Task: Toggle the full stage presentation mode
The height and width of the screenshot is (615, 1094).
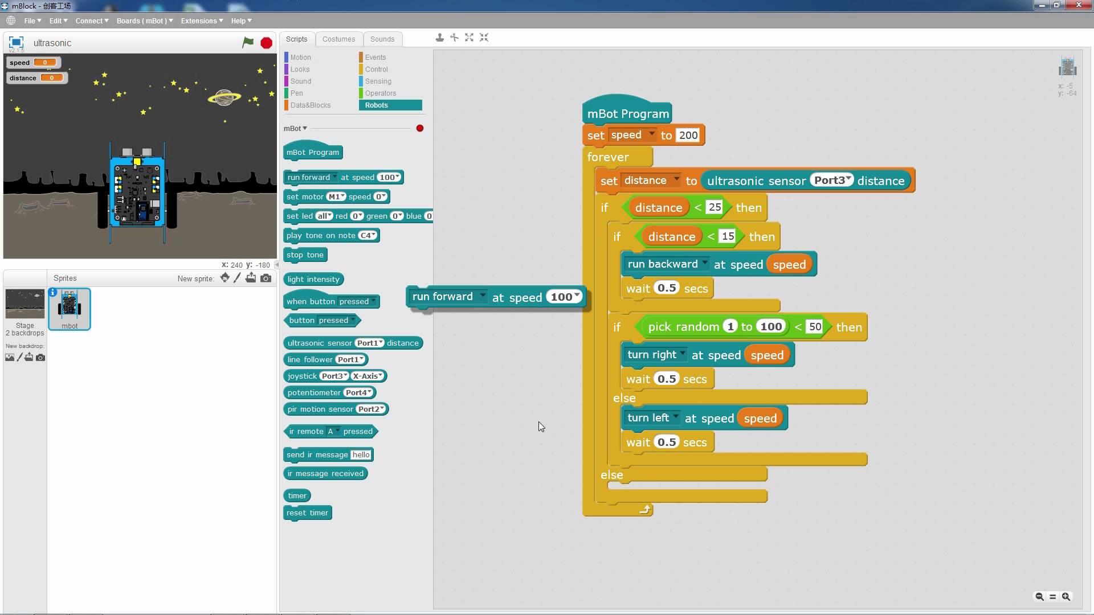Action: [x=16, y=43]
